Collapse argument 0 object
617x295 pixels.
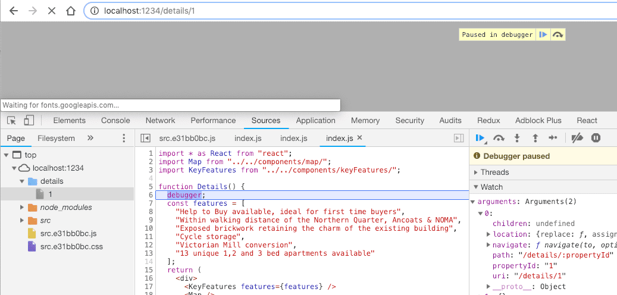481,213
